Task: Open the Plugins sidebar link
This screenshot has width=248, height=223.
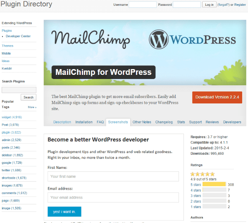Action: click(x=7, y=31)
